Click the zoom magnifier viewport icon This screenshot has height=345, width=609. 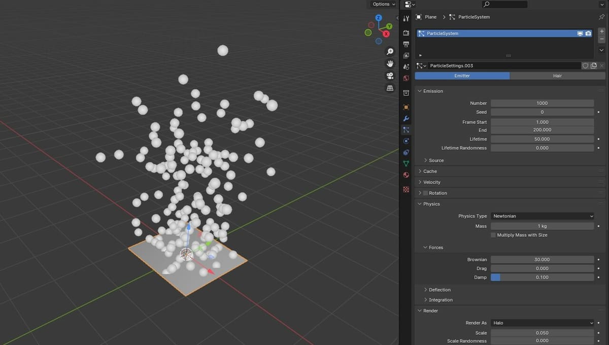tap(390, 52)
